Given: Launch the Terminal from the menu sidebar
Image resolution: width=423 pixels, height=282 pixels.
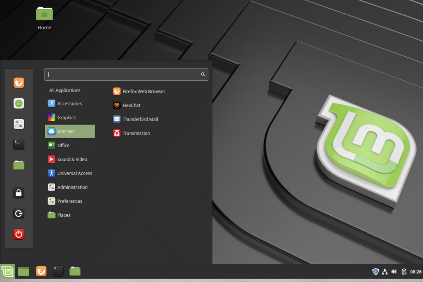Looking at the screenshot, I should pos(19,144).
